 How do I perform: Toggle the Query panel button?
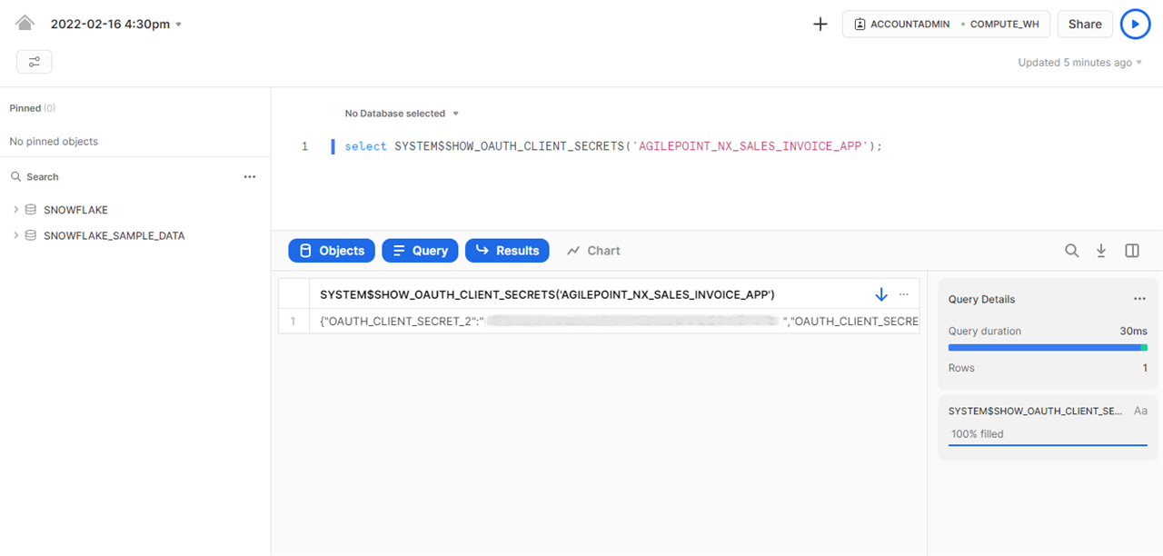[x=420, y=251]
